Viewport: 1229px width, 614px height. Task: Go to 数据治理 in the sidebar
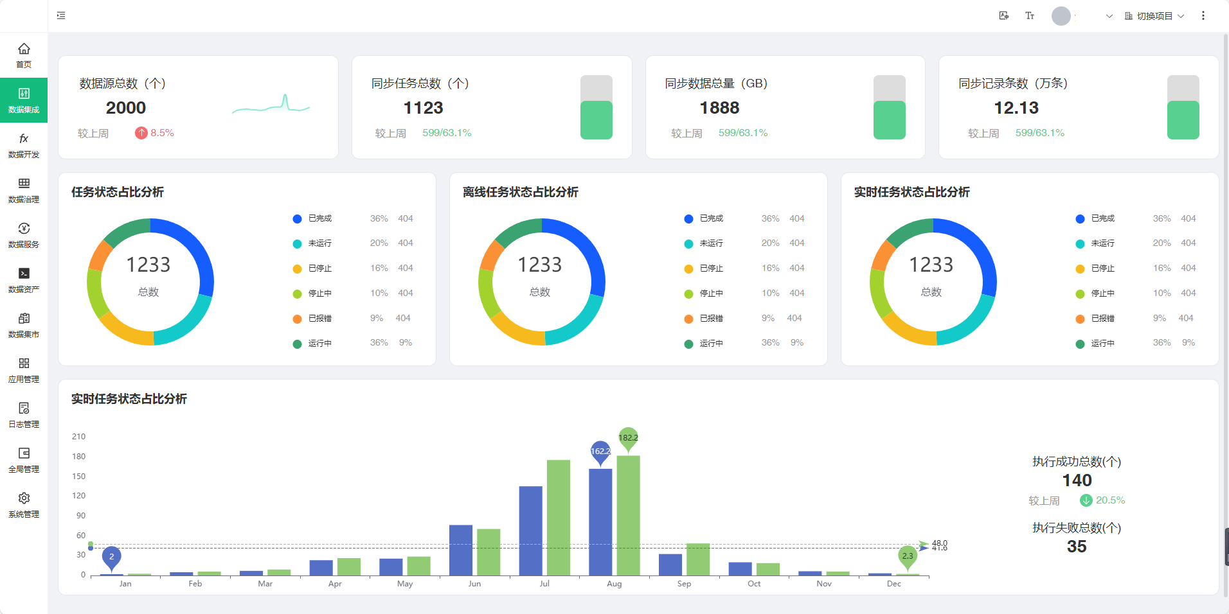click(x=24, y=190)
